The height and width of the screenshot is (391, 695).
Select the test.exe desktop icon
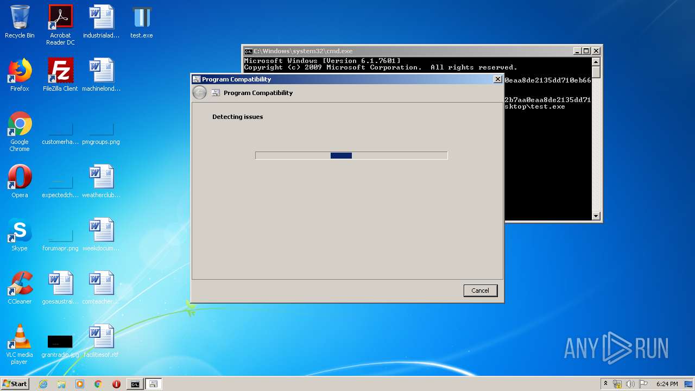(142, 22)
